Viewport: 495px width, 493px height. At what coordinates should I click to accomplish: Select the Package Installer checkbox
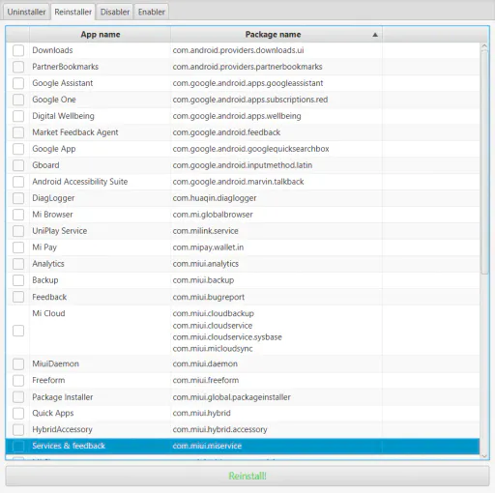point(18,397)
